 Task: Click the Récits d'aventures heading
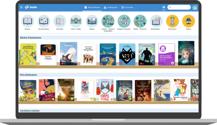click(31, 38)
